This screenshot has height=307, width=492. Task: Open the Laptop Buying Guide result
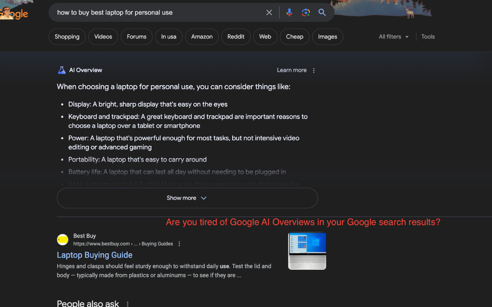(94, 255)
